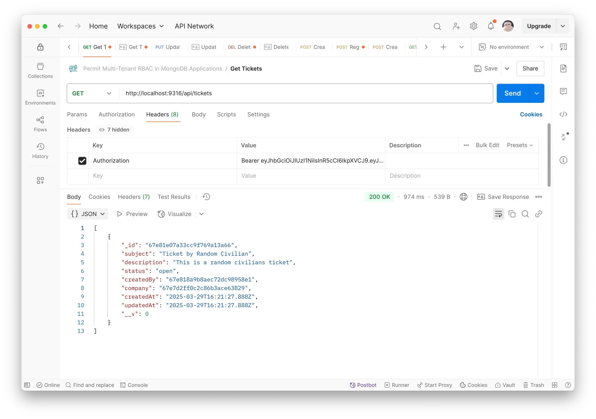The width and height of the screenshot is (596, 419).
Task: Click the request URL input field
Action: click(x=306, y=93)
